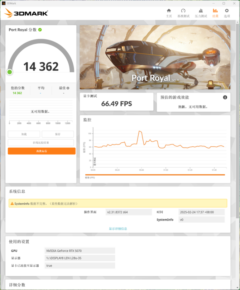This screenshot has height=290, width=240.
Task: Click the Port Royal banner image
Action: click(155, 57)
